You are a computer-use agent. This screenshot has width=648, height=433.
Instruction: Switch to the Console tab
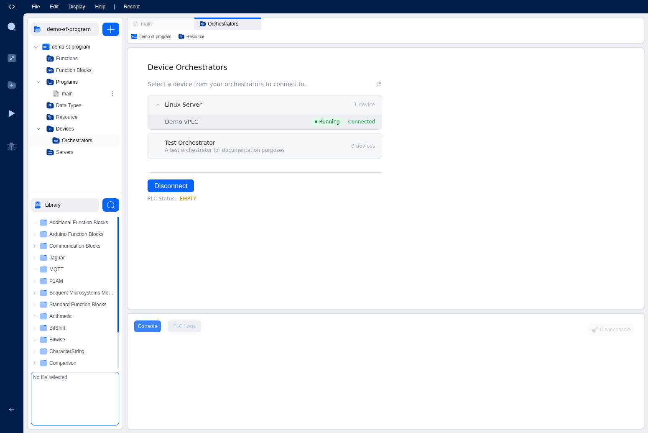click(148, 326)
